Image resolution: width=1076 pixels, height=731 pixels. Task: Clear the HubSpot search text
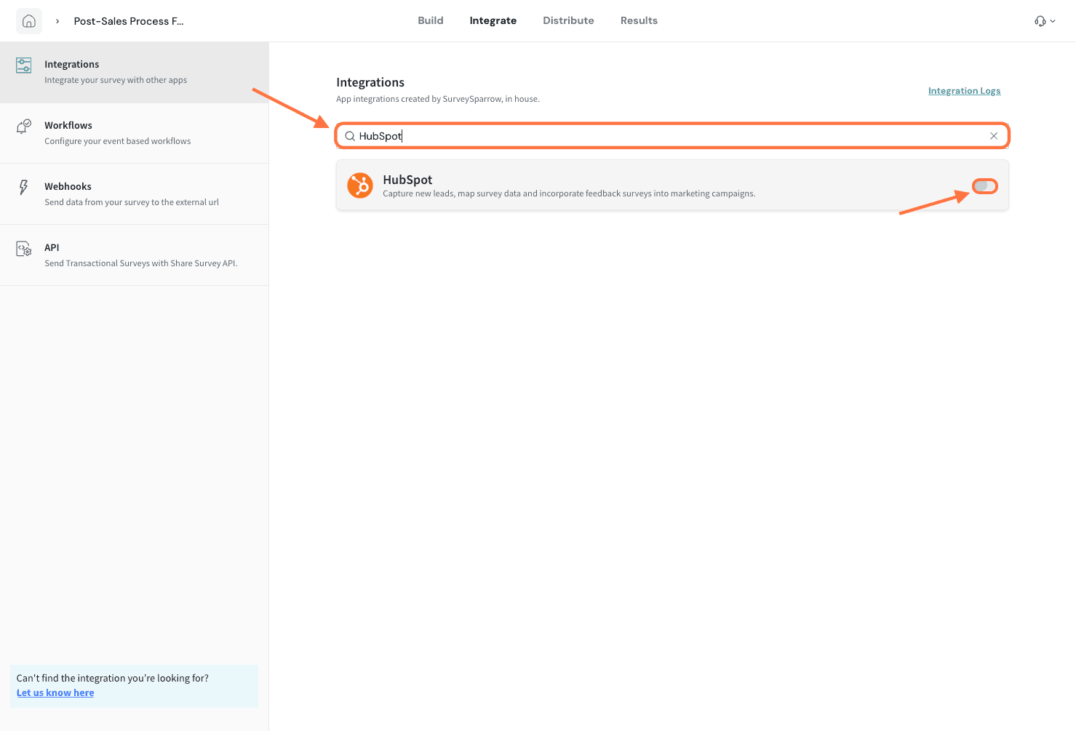coord(993,136)
